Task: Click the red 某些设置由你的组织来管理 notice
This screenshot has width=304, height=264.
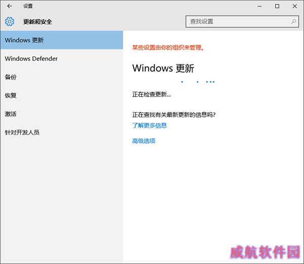Action: pos(168,47)
